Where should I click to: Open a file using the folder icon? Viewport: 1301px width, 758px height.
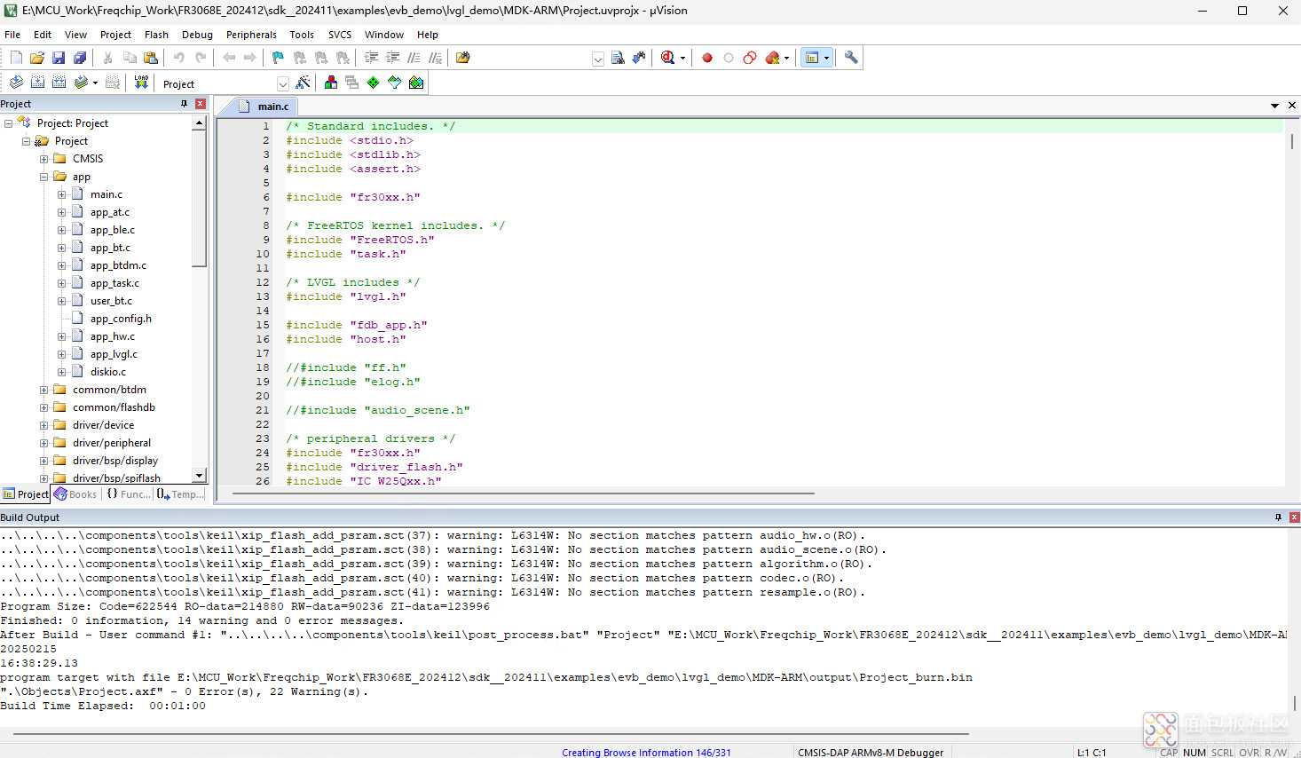click(x=37, y=58)
